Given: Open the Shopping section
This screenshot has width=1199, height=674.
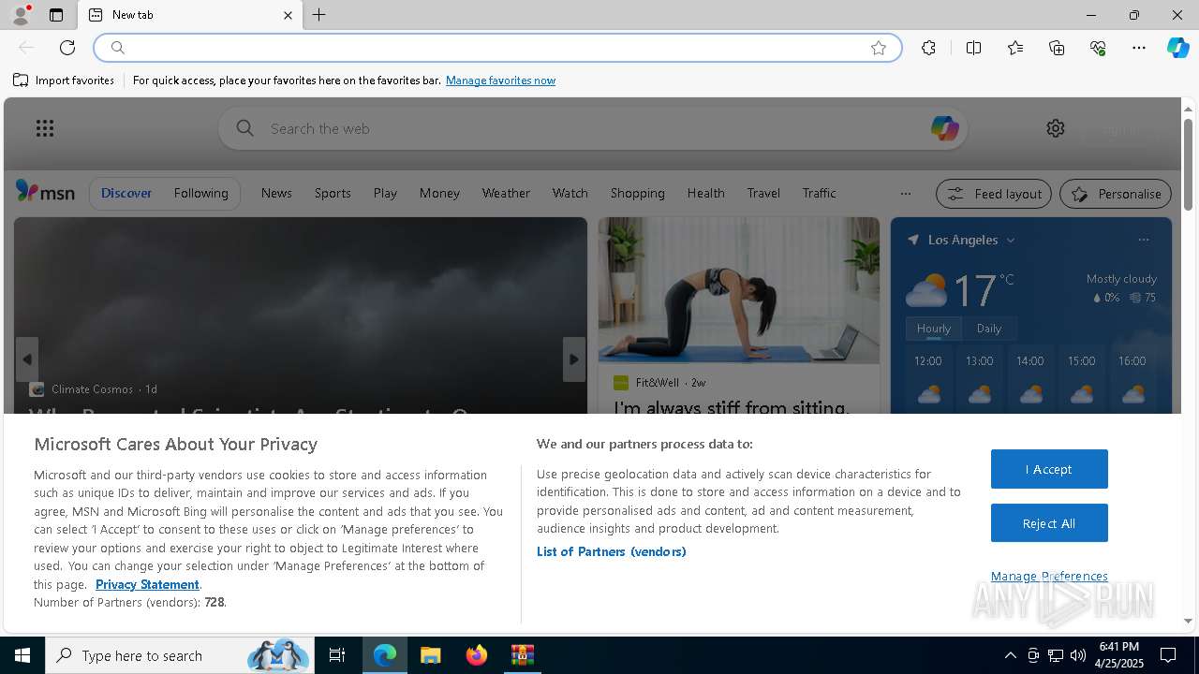Looking at the screenshot, I should pos(638,193).
